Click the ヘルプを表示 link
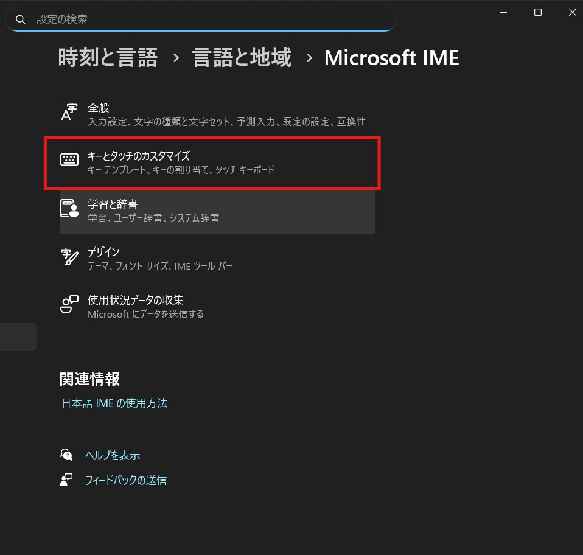Image resolution: width=583 pixels, height=555 pixels. (113, 455)
